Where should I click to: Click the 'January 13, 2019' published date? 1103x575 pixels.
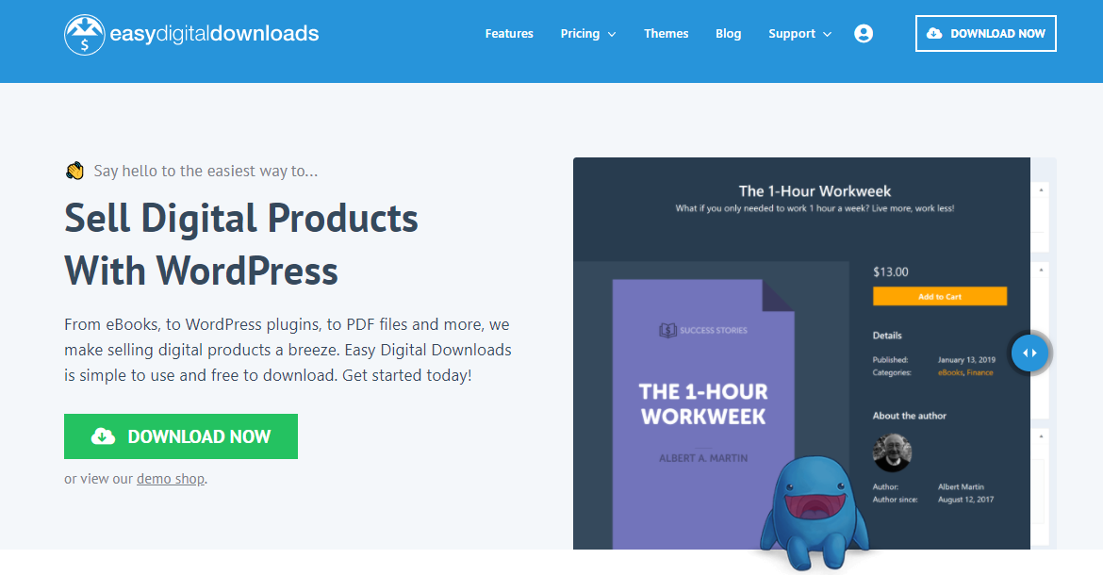(x=966, y=360)
